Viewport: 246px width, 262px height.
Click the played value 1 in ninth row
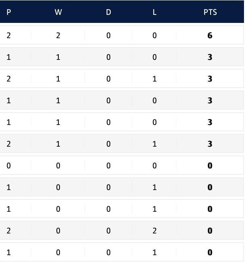tap(9, 209)
